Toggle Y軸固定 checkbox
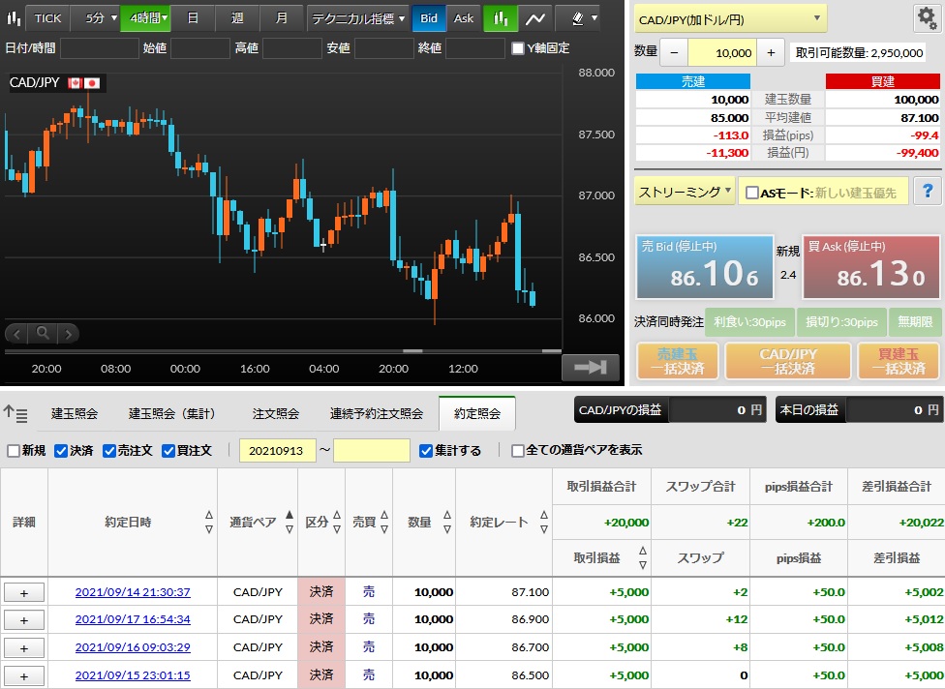The image size is (945, 689). pyautogui.click(x=518, y=48)
